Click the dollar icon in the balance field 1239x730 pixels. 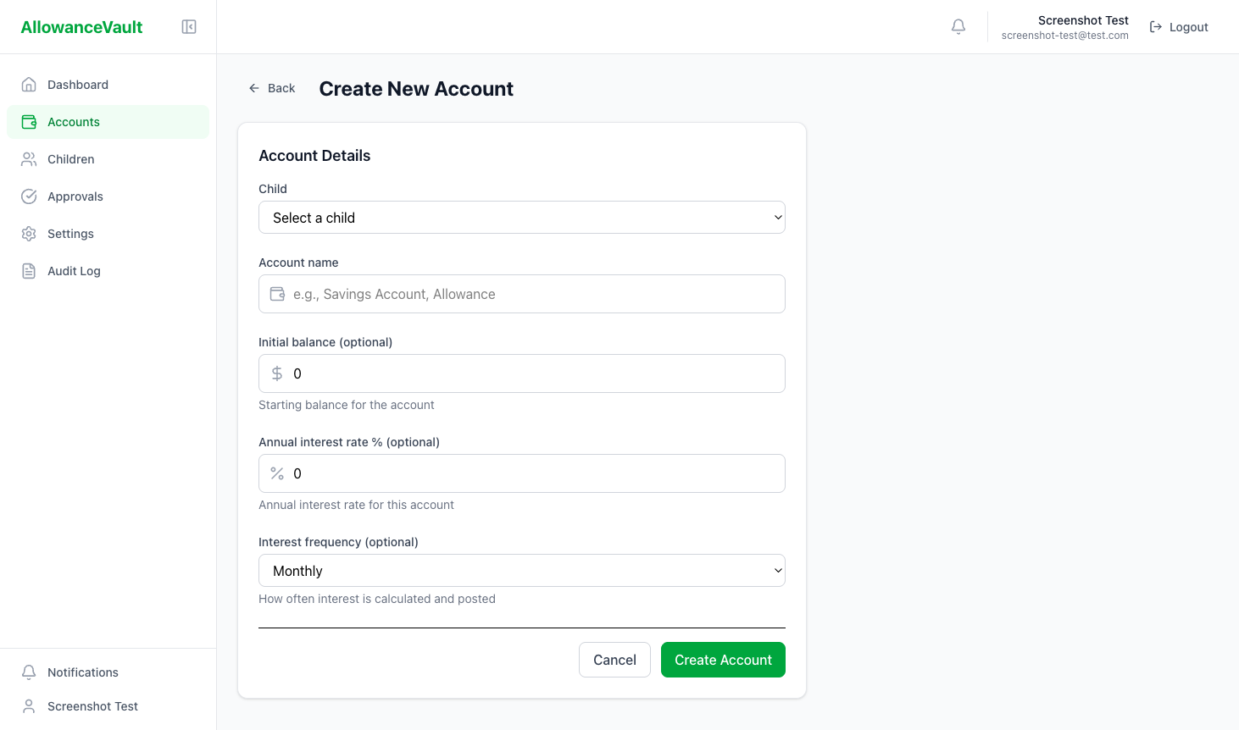(x=276, y=373)
